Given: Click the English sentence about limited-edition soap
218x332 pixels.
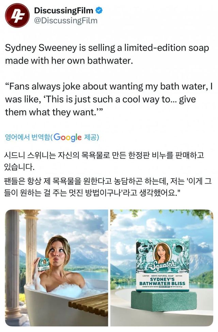Looking at the screenshot, I should tap(107, 54).
